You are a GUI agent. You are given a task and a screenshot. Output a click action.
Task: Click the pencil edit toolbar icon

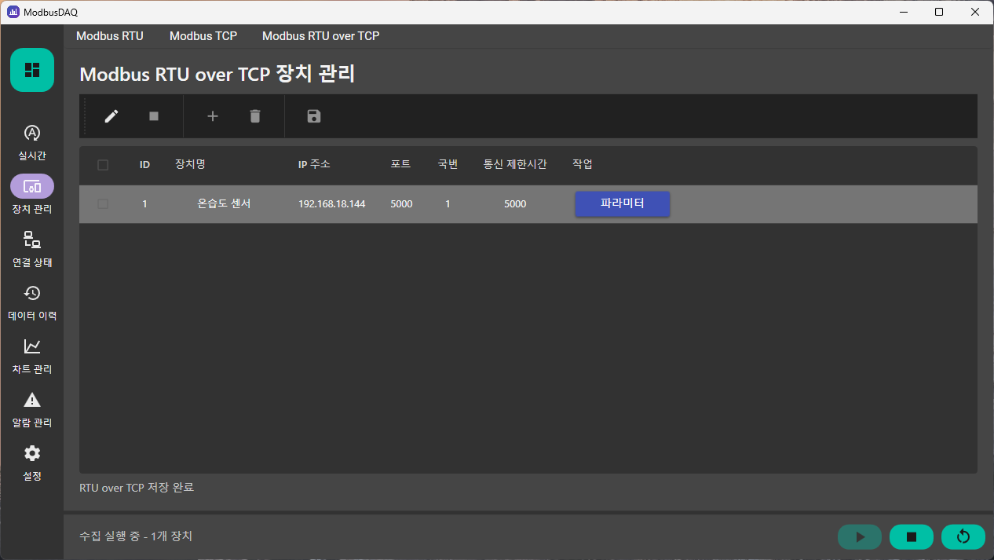111,116
